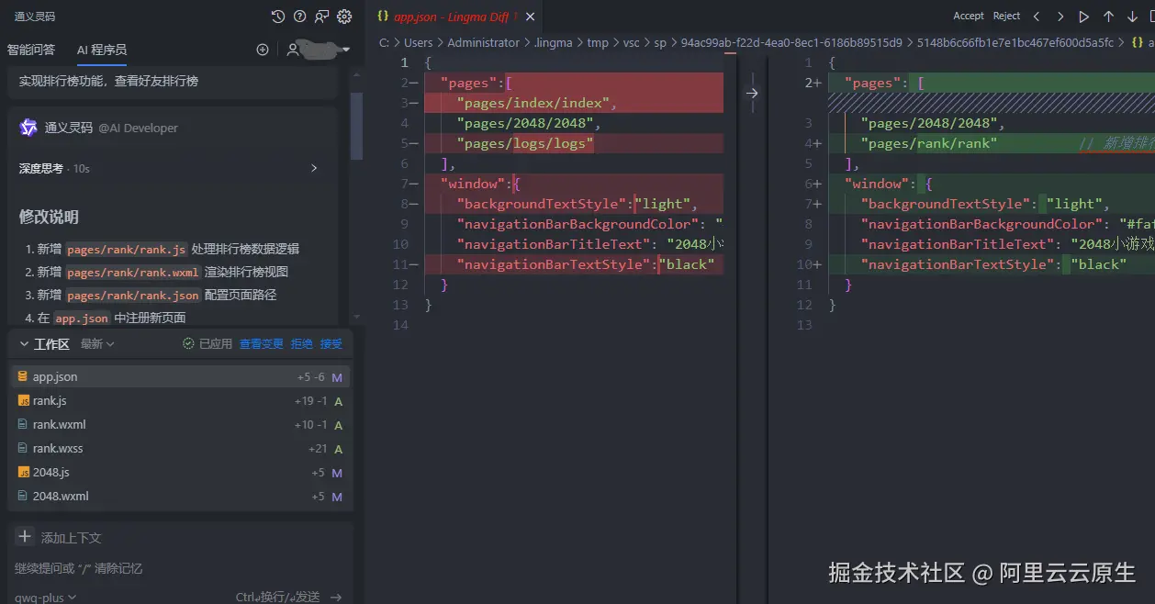
Task: Click the Tongyi Lingma logo avatar
Action: (x=28, y=128)
